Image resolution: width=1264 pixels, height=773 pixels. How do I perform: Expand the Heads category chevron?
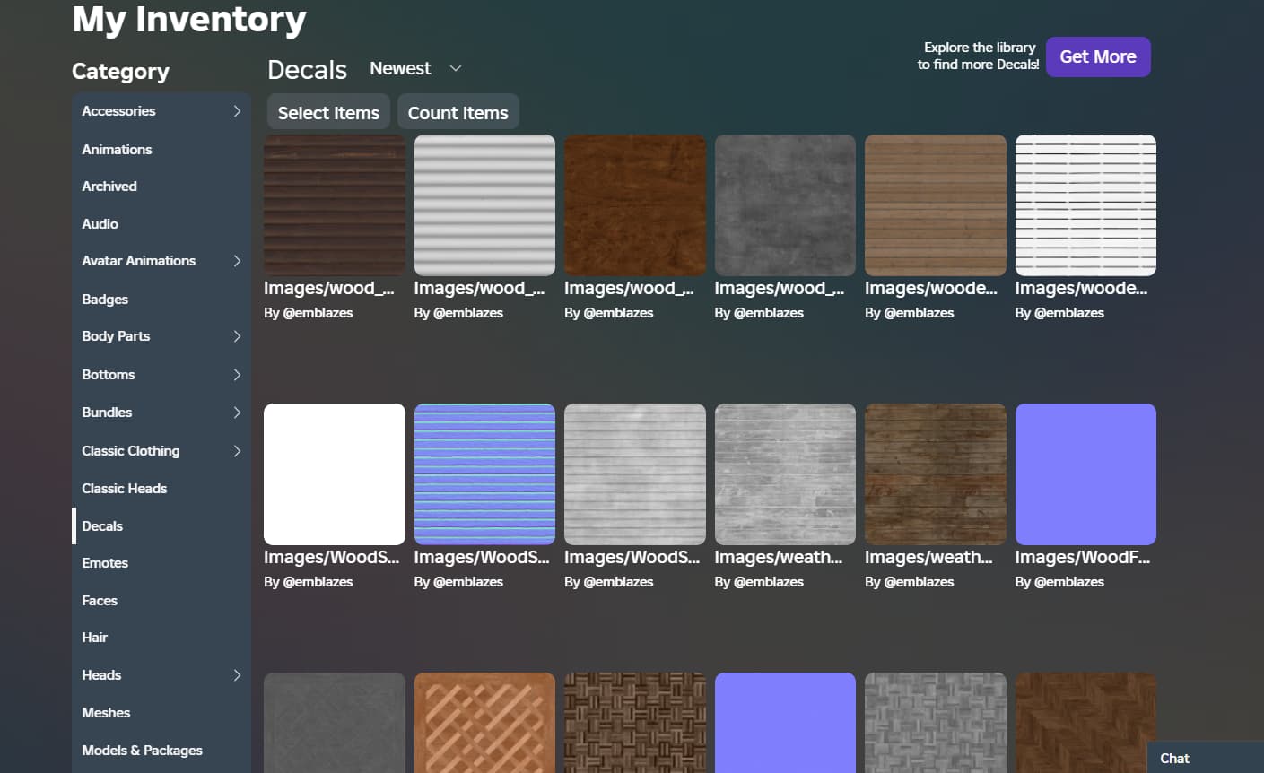point(237,675)
